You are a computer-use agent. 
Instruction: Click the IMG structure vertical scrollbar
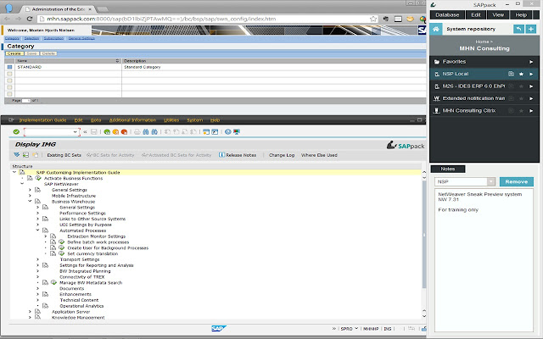[424, 234]
